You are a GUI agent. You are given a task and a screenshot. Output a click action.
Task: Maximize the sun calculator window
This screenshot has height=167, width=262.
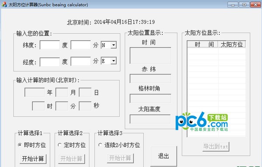(x=244, y=5)
